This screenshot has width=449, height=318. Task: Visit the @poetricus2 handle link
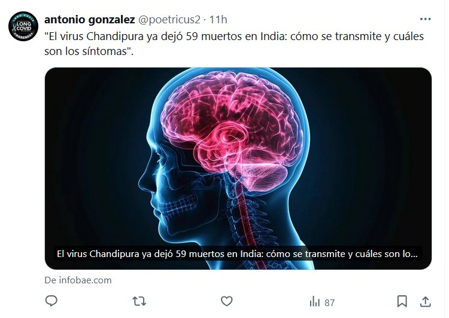(169, 20)
